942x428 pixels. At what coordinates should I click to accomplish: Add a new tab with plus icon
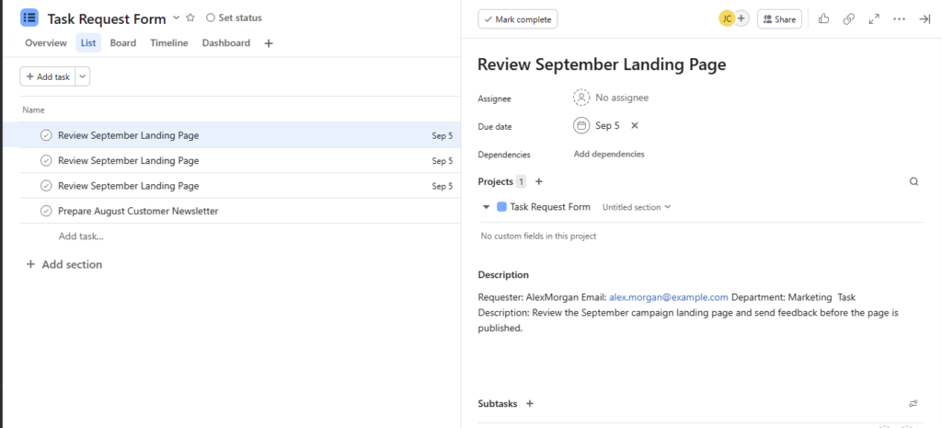pyautogui.click(x=269, y=43)
